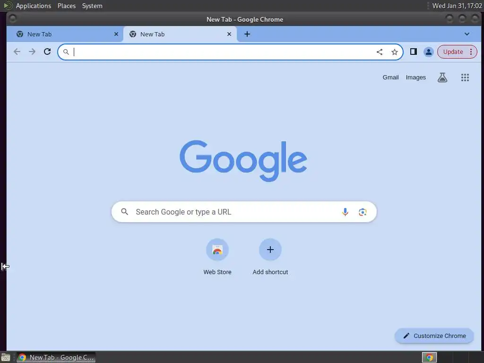The image size is (484, 363).
Task: Open the Places menu
Action: 67,6
